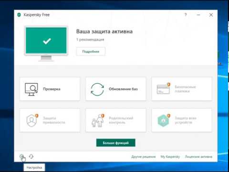Screen dimensions: 229x172
Task: Open the Защита всех устройств tile
Action: click(182, 120)
